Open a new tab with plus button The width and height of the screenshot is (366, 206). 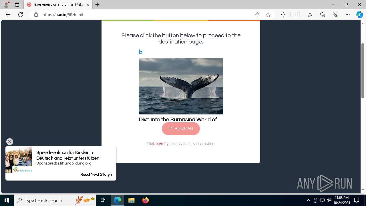click(x=98, y=5)
